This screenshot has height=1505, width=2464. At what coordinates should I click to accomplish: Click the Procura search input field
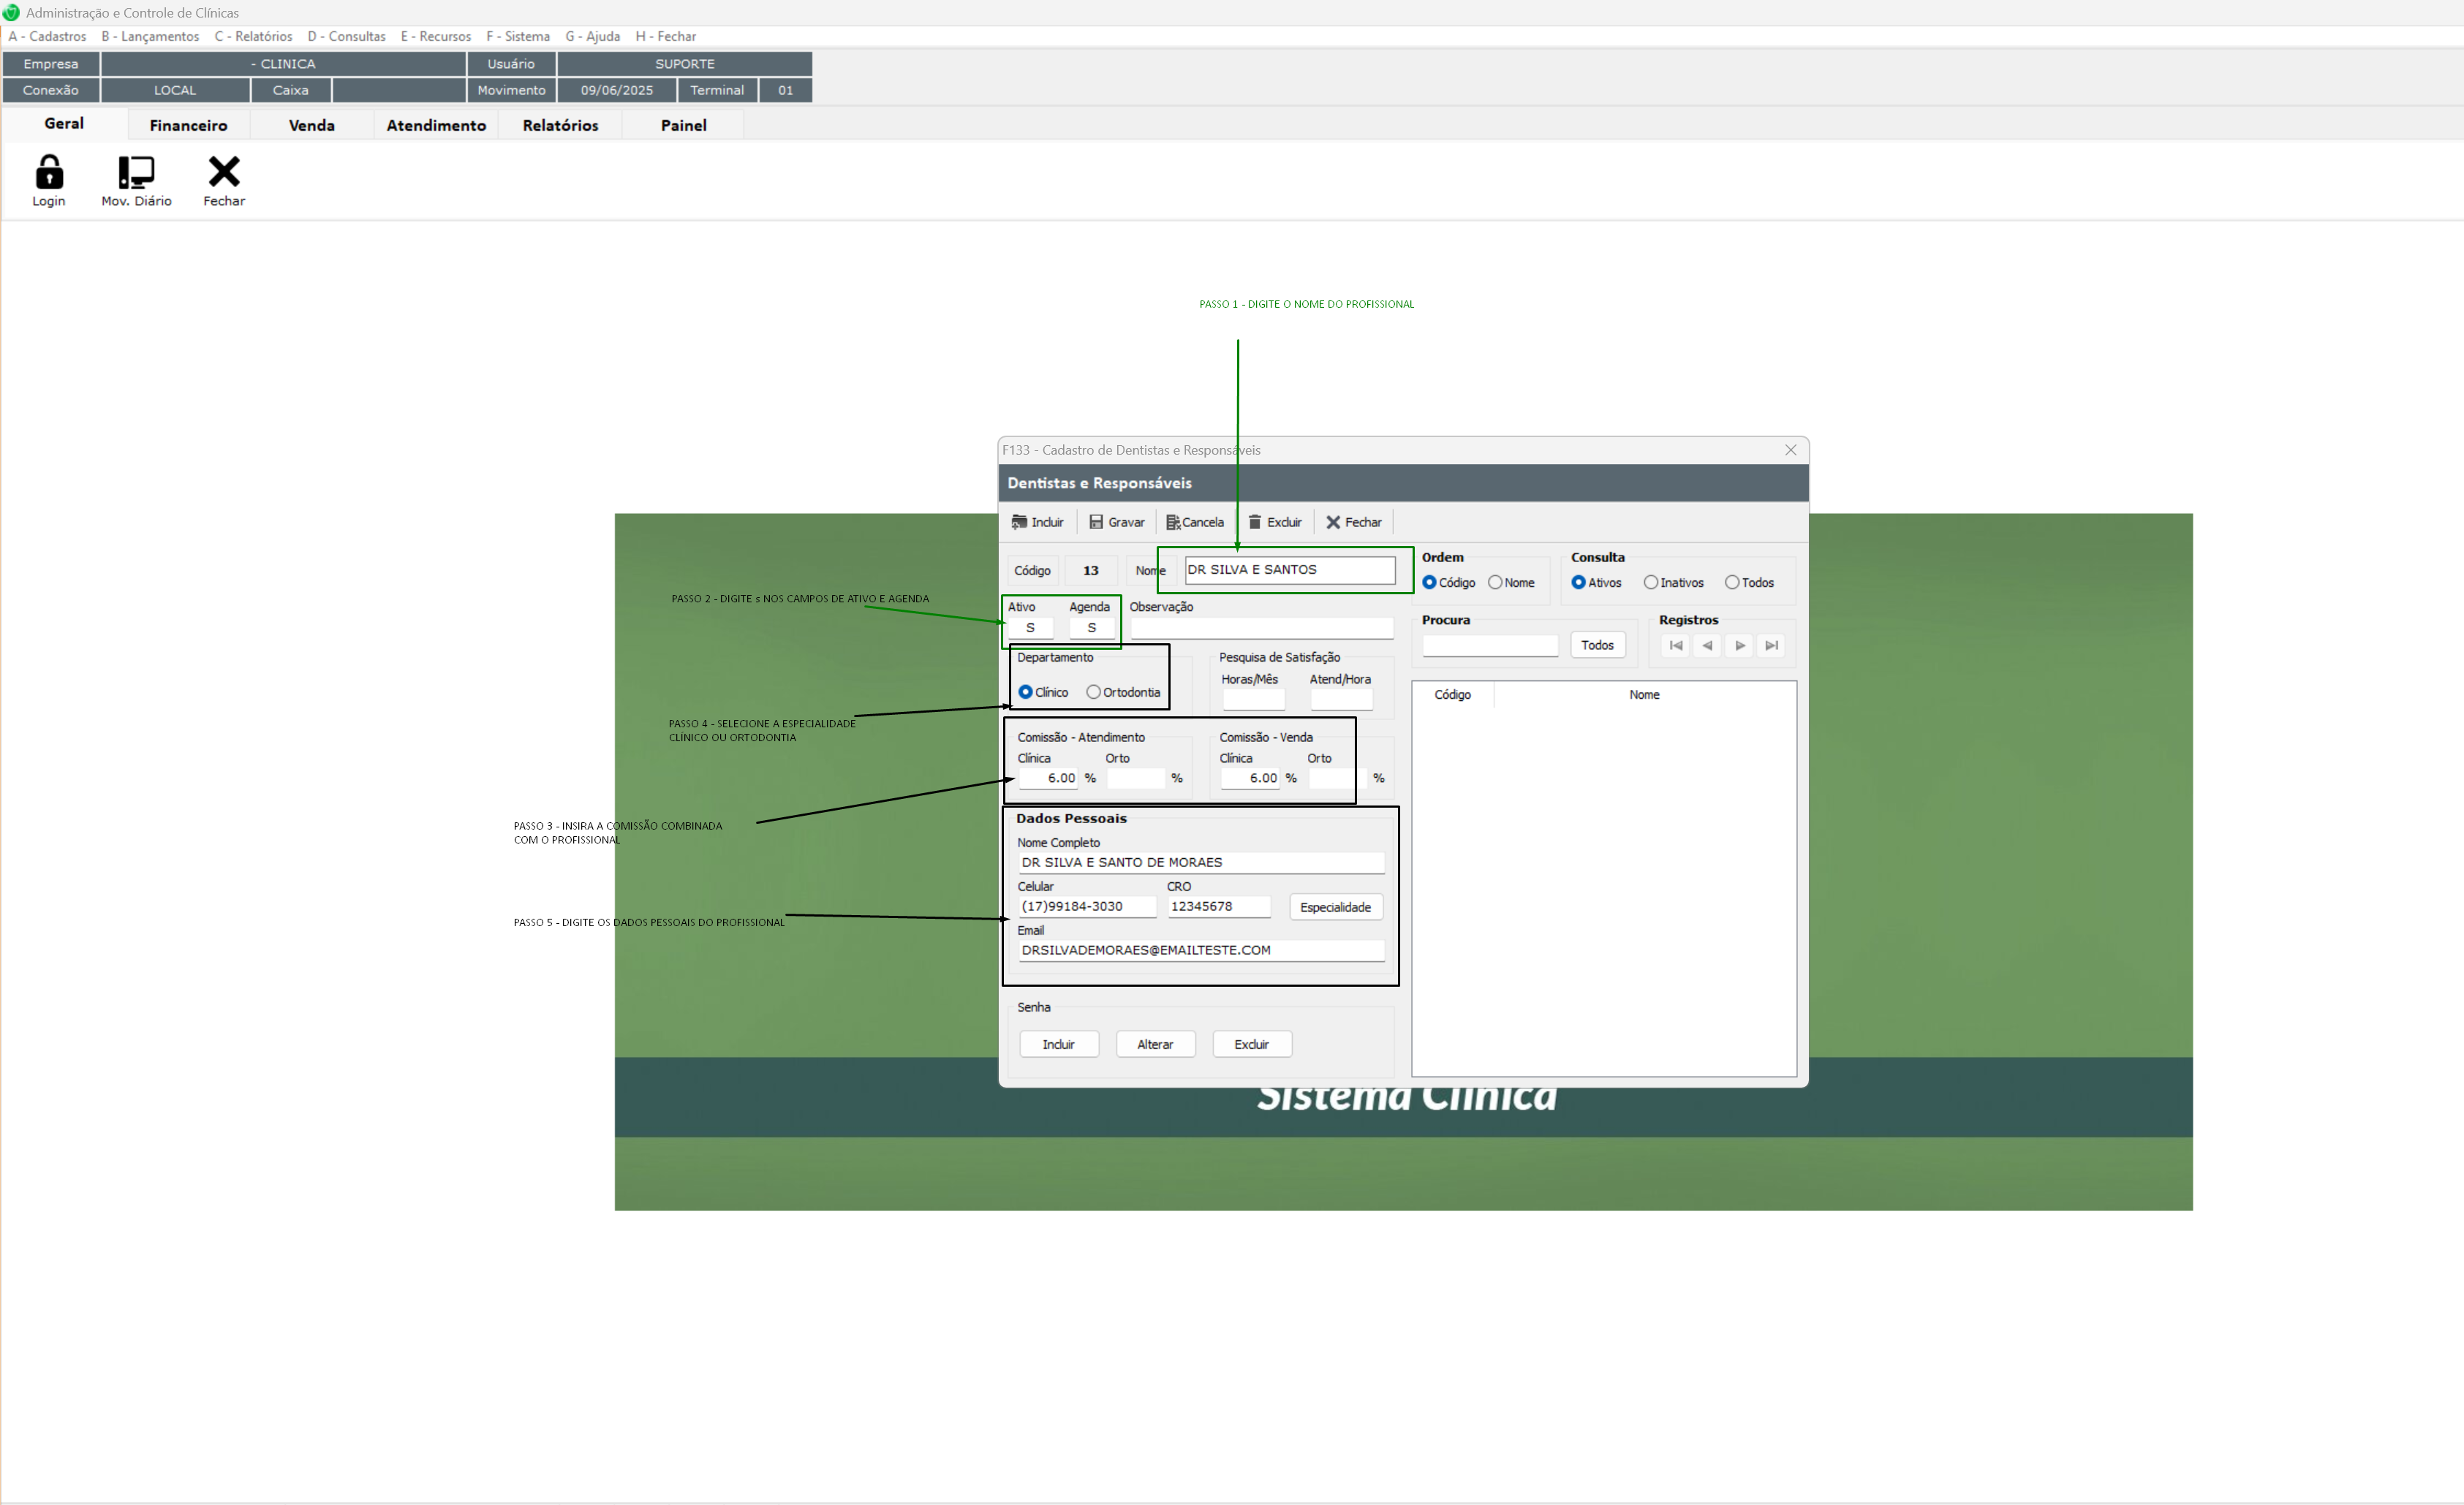click(1489, 646)
